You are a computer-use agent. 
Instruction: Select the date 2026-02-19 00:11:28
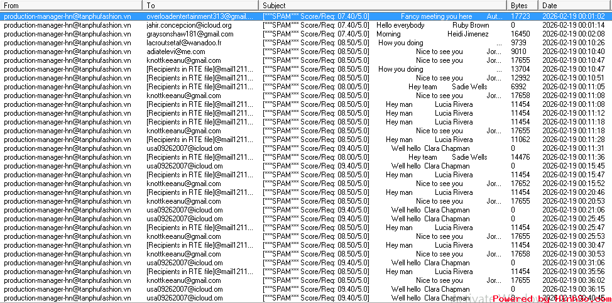coord(574,140)
